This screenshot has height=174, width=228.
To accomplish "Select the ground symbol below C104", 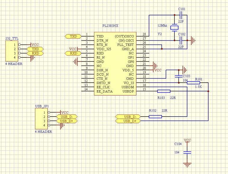I will click(187, 165).
